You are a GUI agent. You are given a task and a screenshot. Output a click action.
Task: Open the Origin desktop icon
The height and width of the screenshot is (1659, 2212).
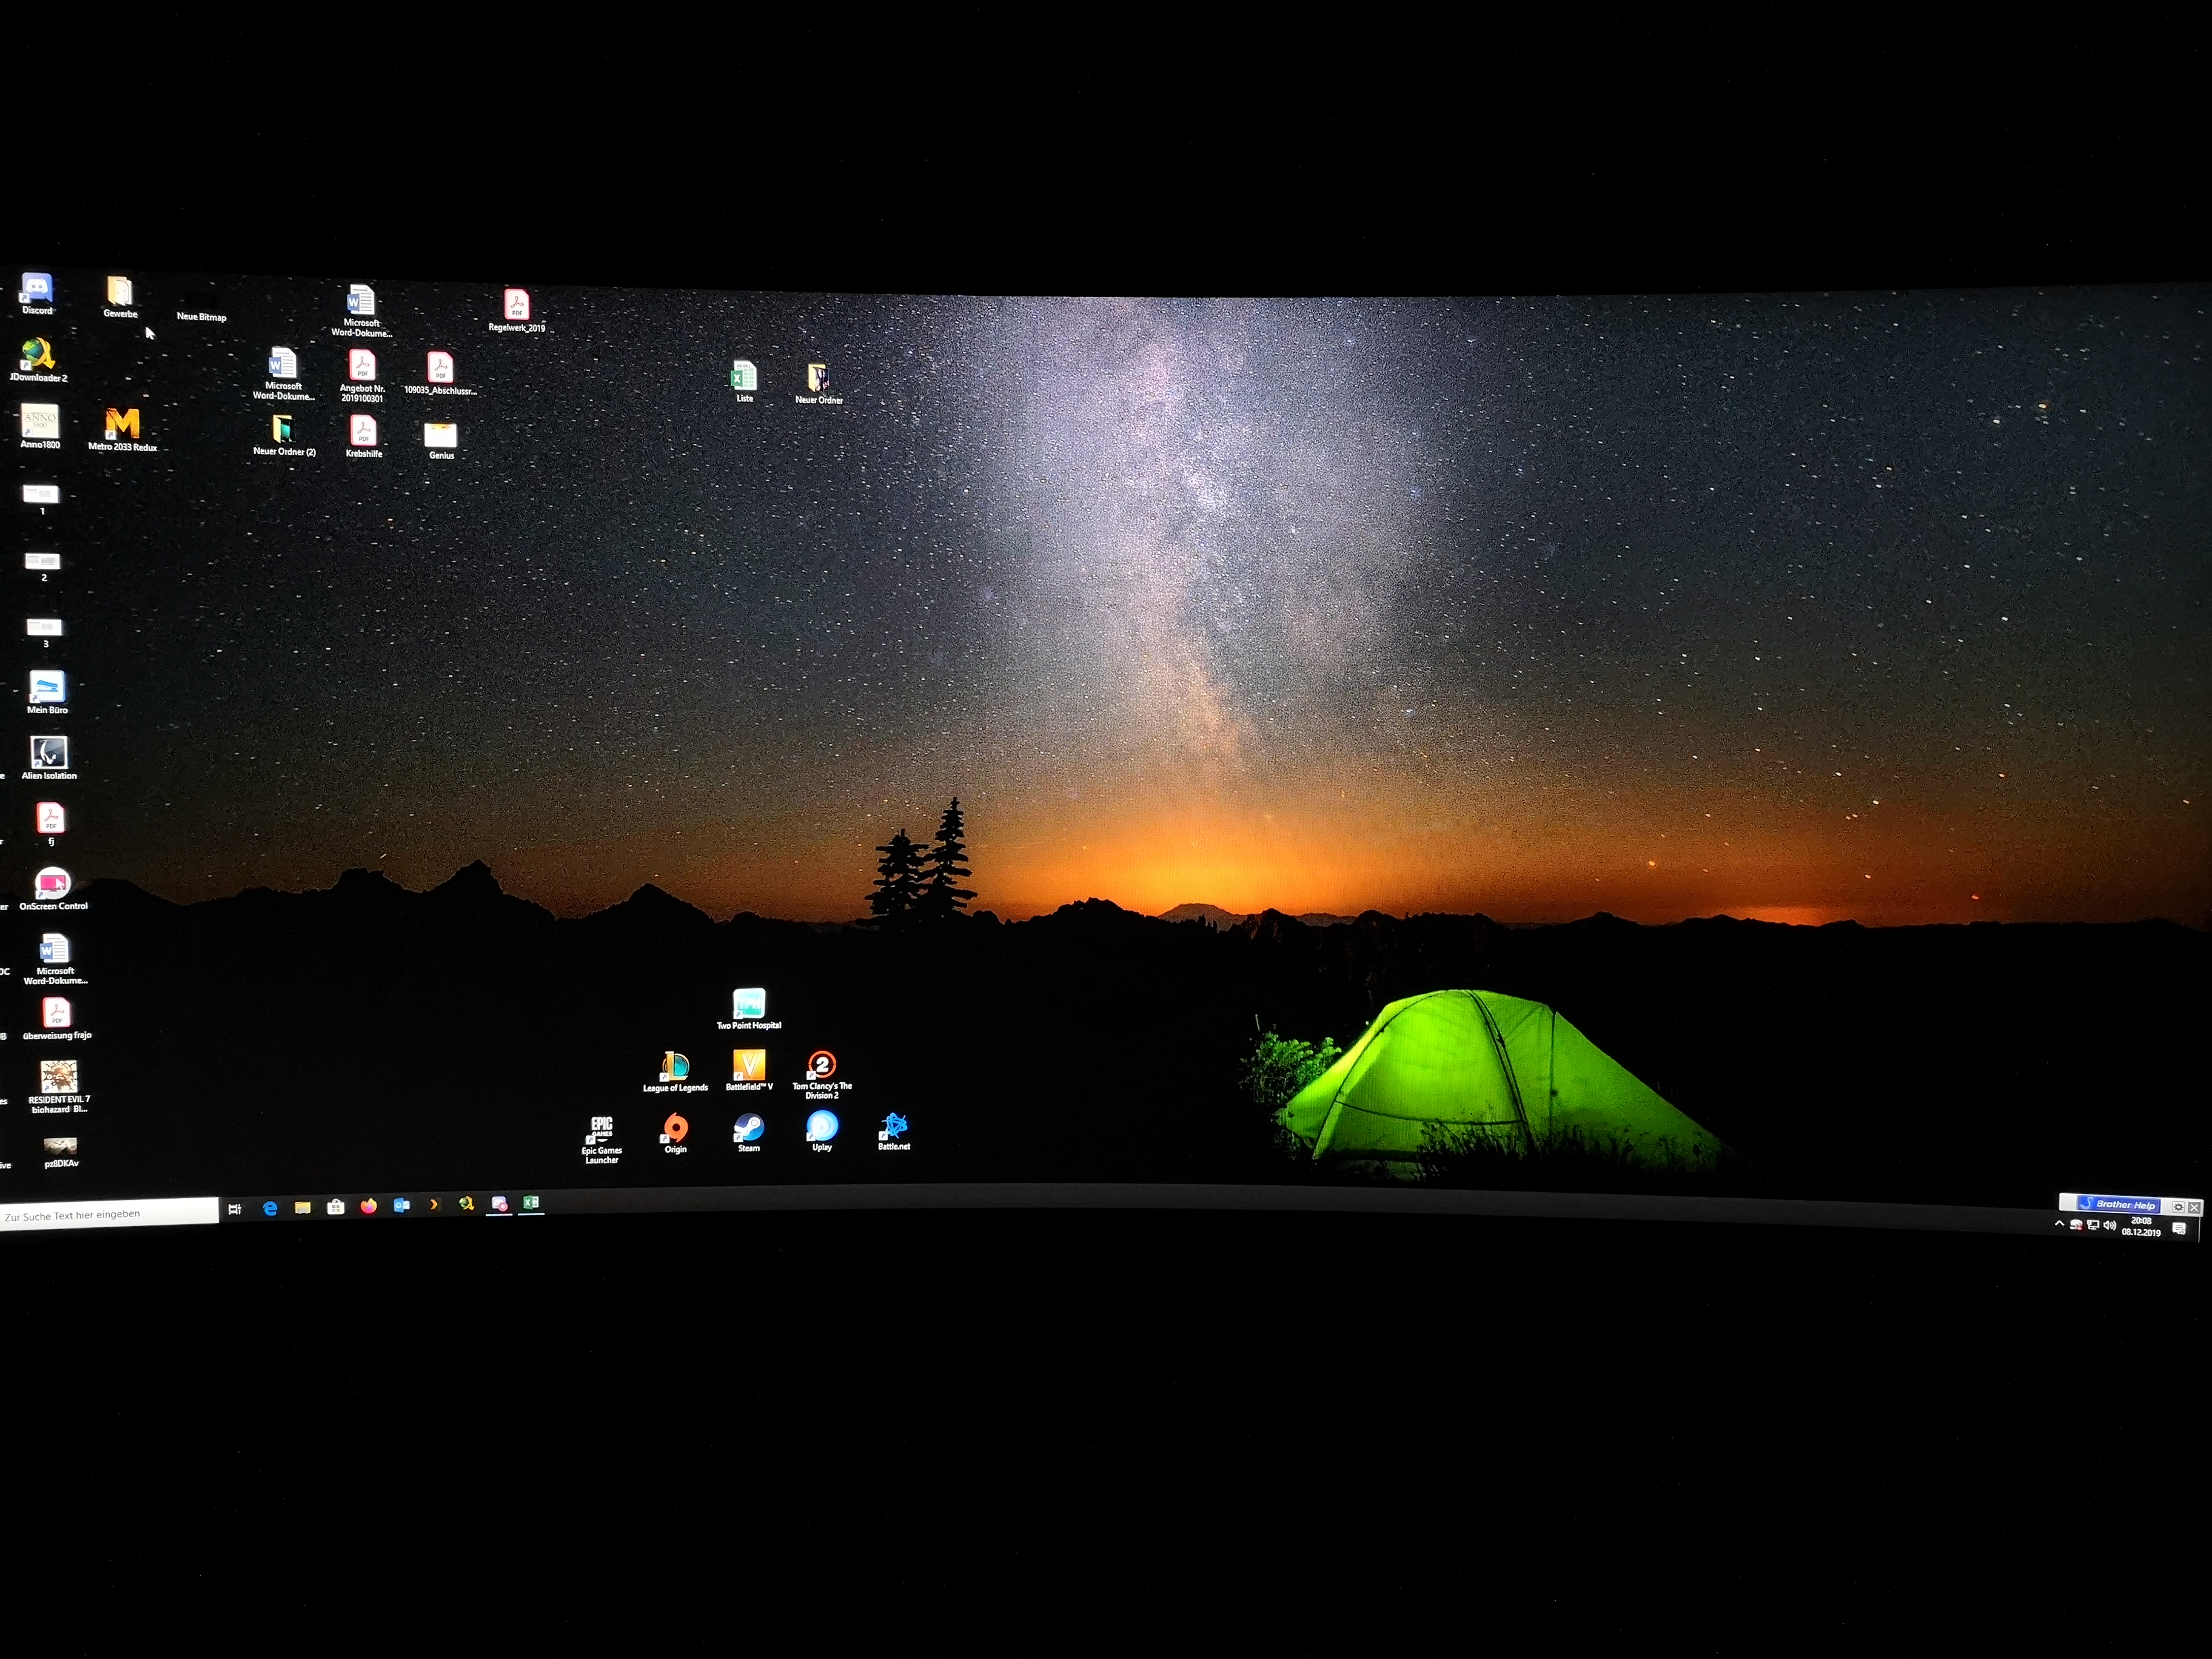tap(676, 1129)
